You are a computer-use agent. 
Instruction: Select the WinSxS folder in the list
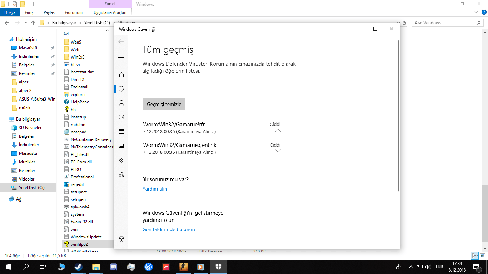click(x=78, y=57)
